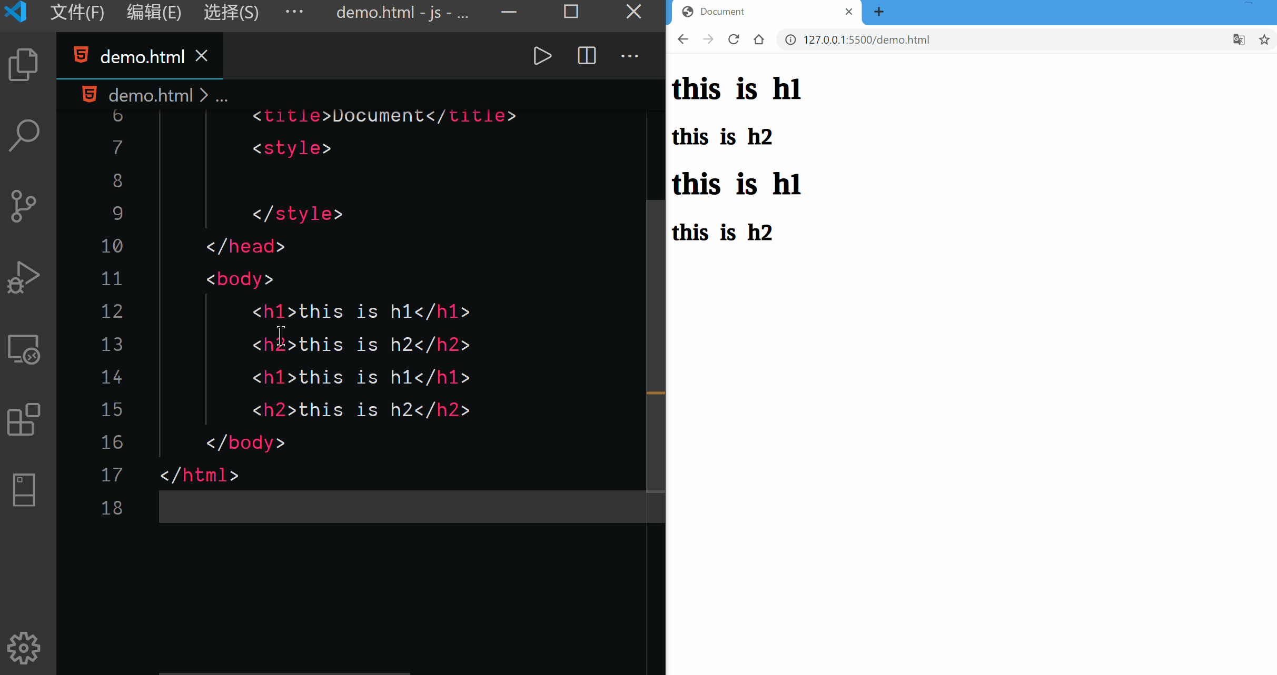Viewport: 1277px width, 675px height.
Task: Open the Search view in activity bar
Action: tap(23, 135)
